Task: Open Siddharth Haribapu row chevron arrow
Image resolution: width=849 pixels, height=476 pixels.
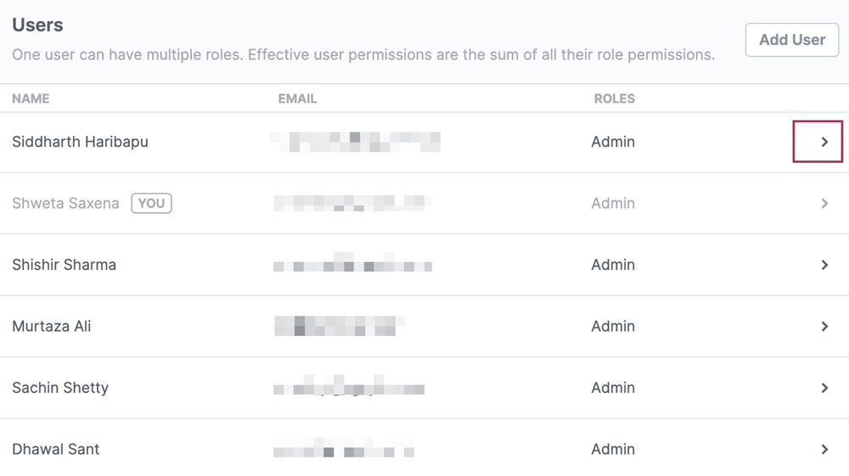Action: (x=824, y=142)
